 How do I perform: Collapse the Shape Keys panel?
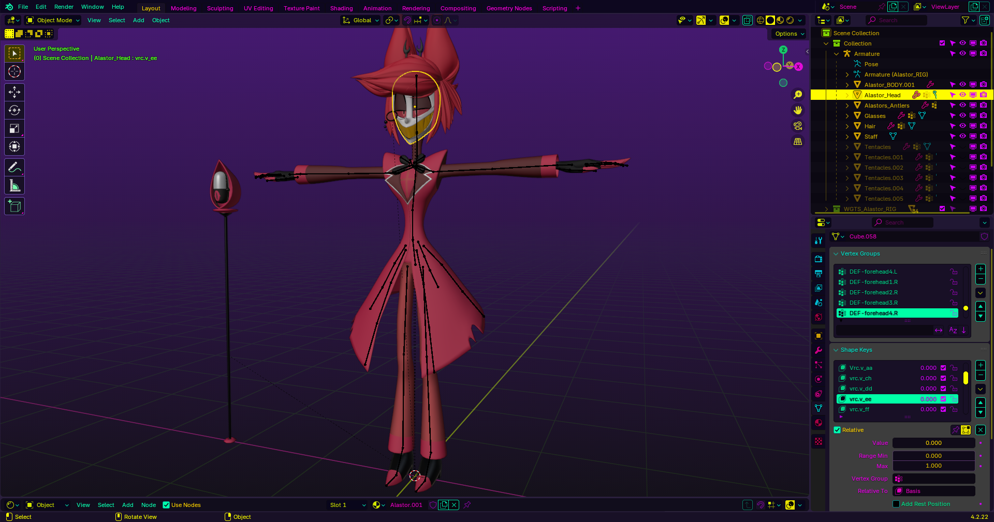pyautogui.click(x=836, y=350)
